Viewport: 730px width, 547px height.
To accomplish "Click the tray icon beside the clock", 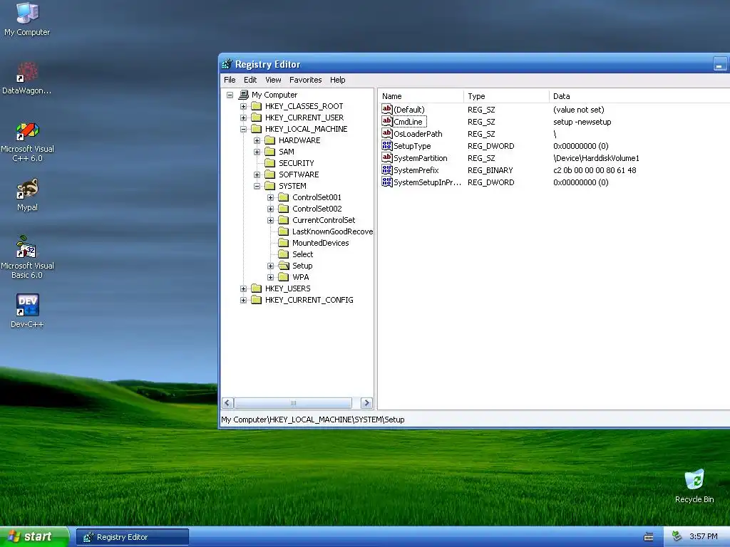I will tap(677, 536).
